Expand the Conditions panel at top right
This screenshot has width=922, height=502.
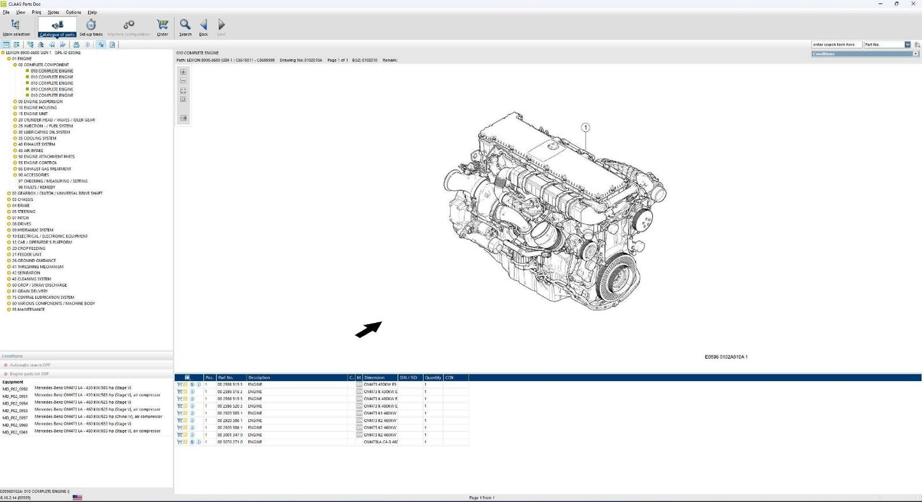click(x=916, y=54)
